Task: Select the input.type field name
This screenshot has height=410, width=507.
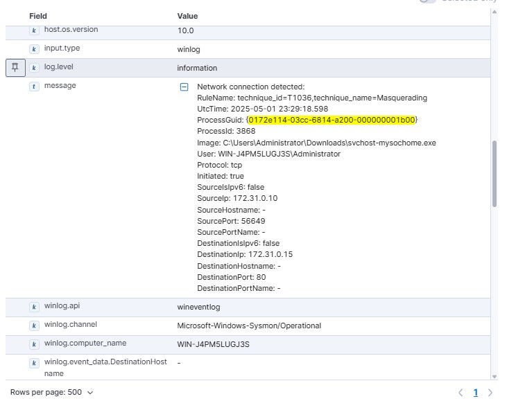Action: click(x=62, y=48)
